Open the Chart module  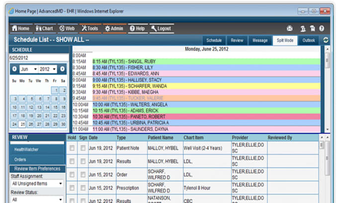tap(45, 29)
